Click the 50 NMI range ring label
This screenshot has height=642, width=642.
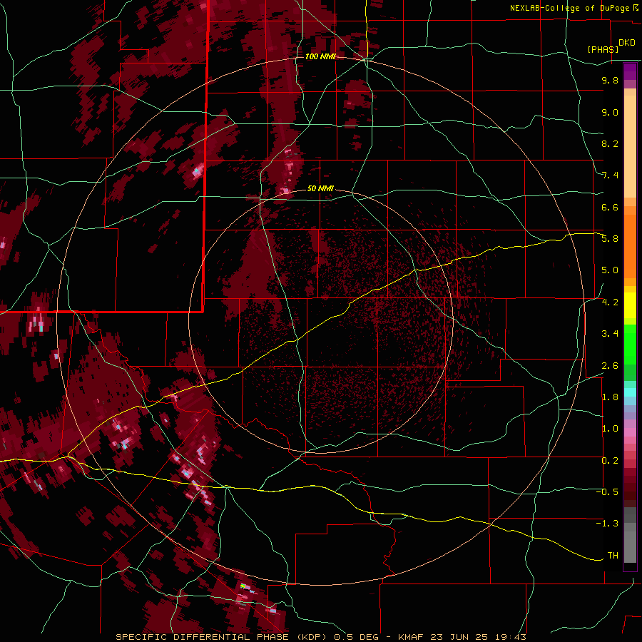320,188
